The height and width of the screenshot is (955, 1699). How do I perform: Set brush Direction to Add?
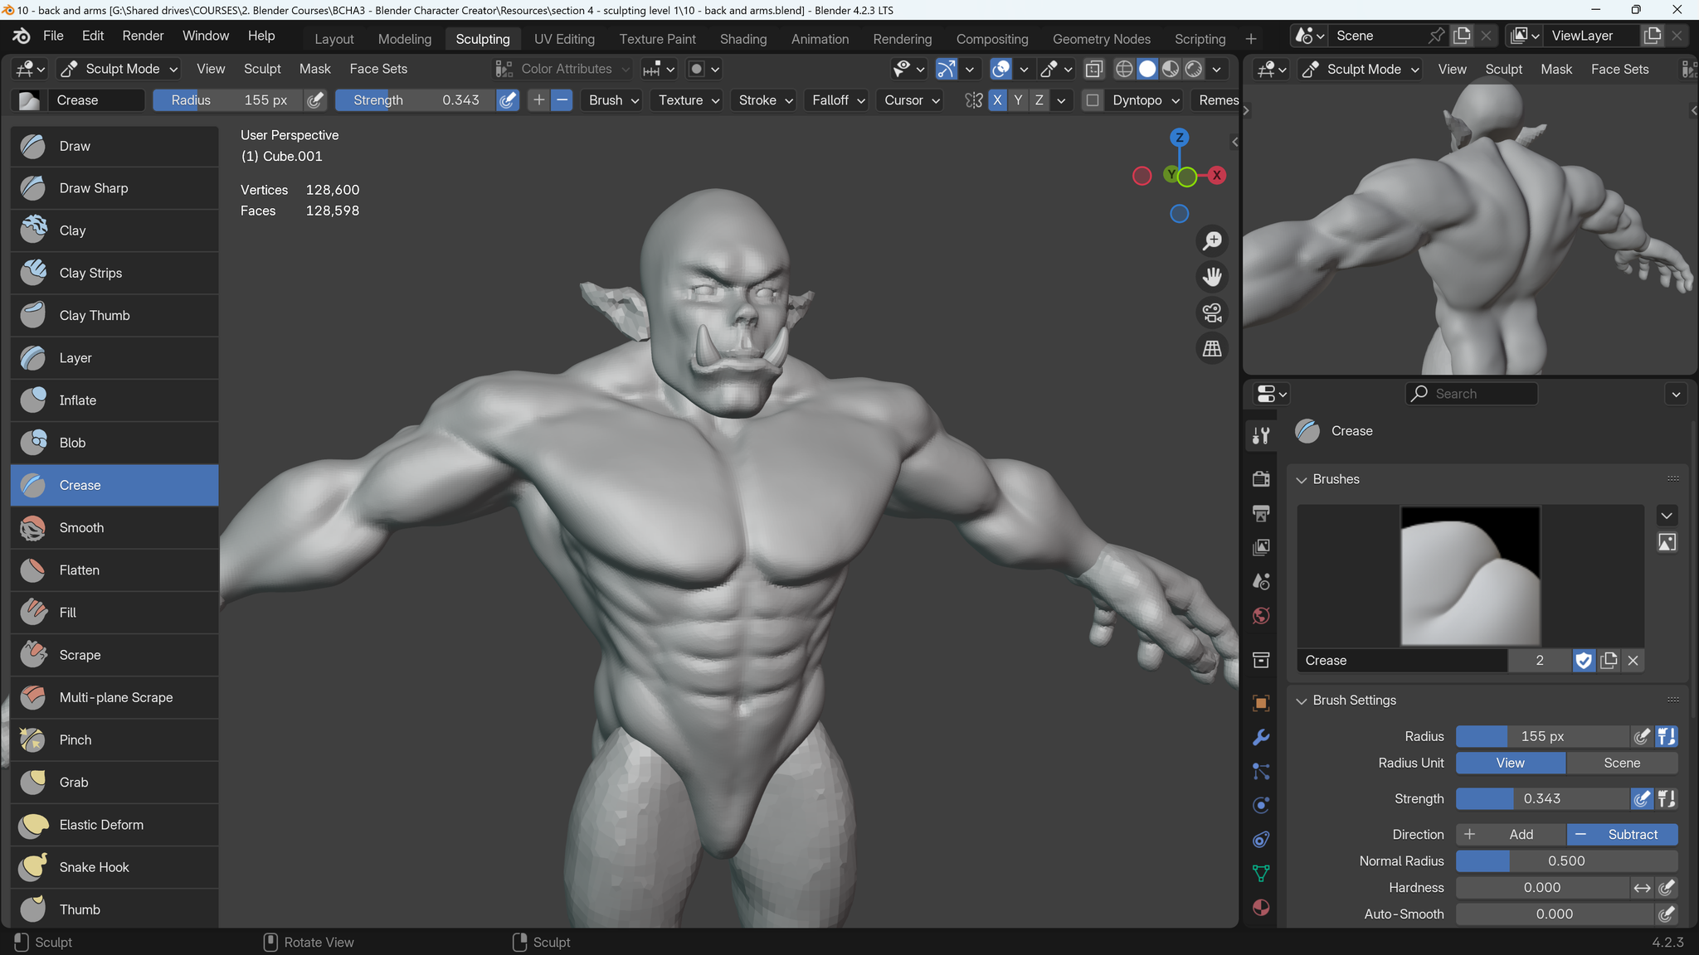(x=1510, y=834)
